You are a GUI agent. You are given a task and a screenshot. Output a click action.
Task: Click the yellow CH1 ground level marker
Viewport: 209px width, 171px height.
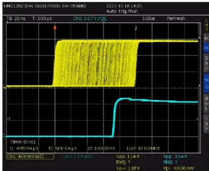[x=5, y=87]
